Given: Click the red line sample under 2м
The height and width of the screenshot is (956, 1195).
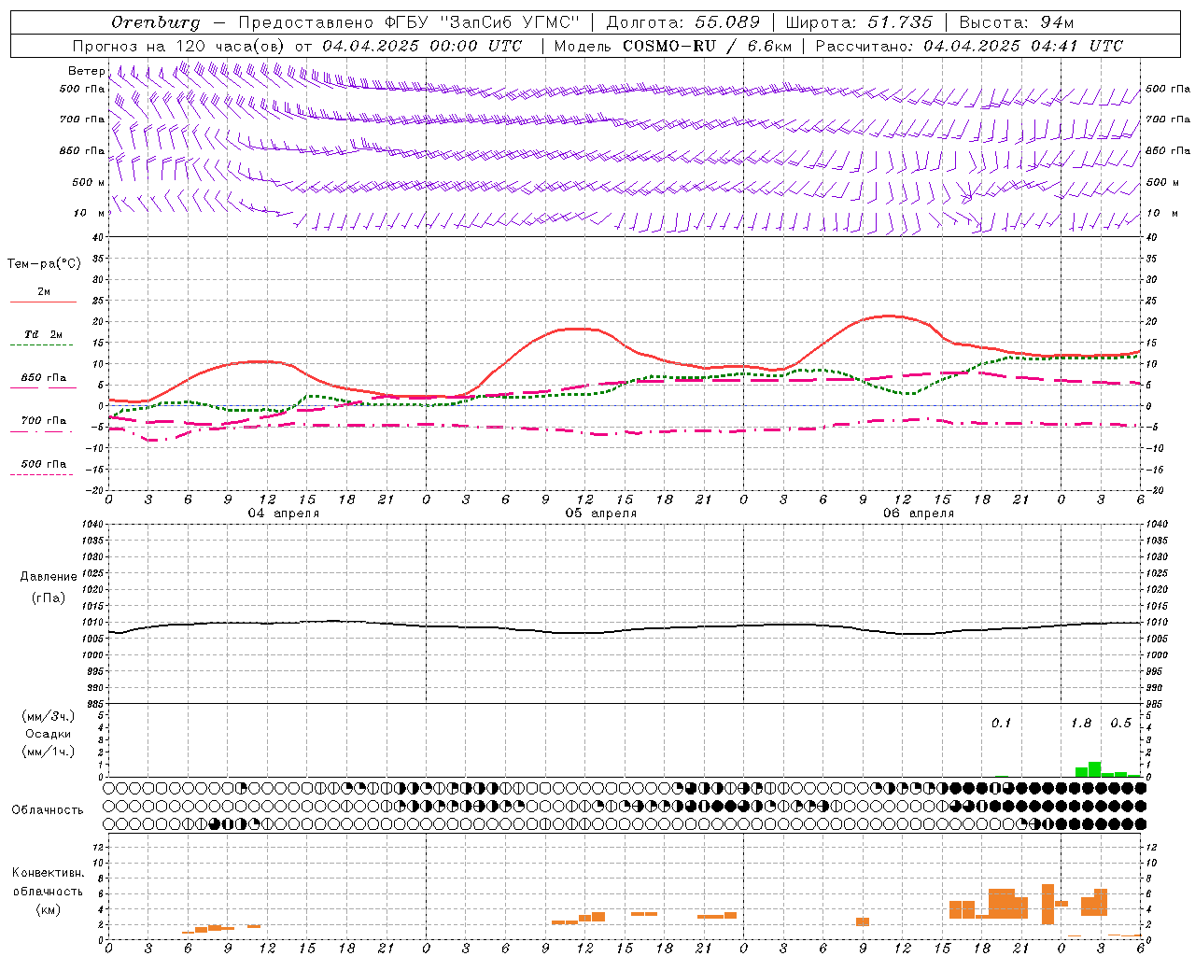Looking at the screenshot, I should point(43,302).
